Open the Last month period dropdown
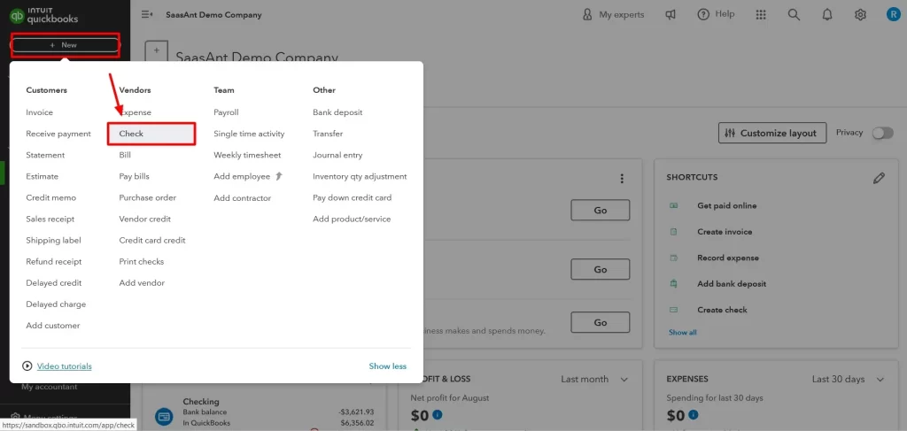 594,379
